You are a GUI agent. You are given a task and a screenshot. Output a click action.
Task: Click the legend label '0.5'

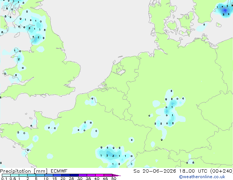(x=13, y=179)
